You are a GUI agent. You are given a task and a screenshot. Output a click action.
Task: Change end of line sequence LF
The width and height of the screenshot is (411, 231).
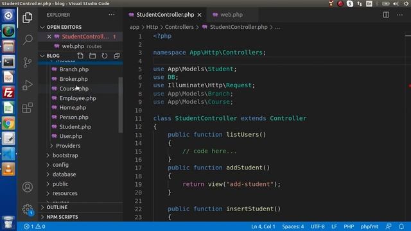[334, 227]
